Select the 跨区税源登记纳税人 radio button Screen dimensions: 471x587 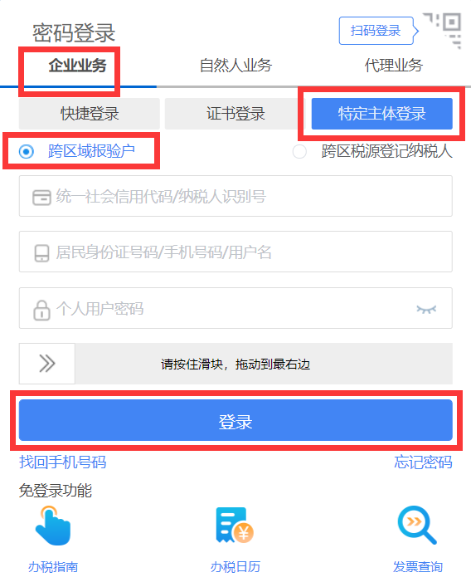[299, 152]
